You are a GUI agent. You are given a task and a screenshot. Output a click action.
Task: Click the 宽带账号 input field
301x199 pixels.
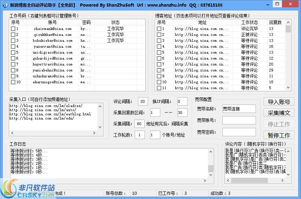point(239,120)
